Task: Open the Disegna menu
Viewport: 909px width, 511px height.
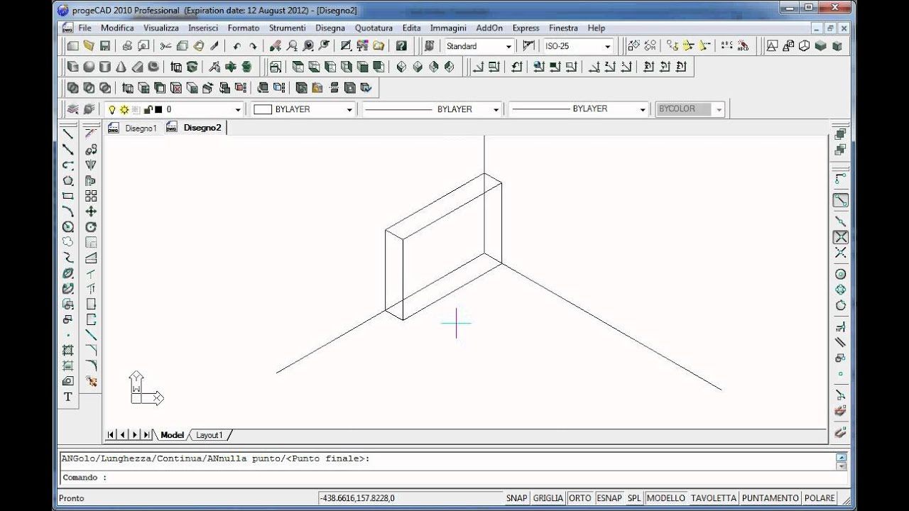Action: point(330,28)
